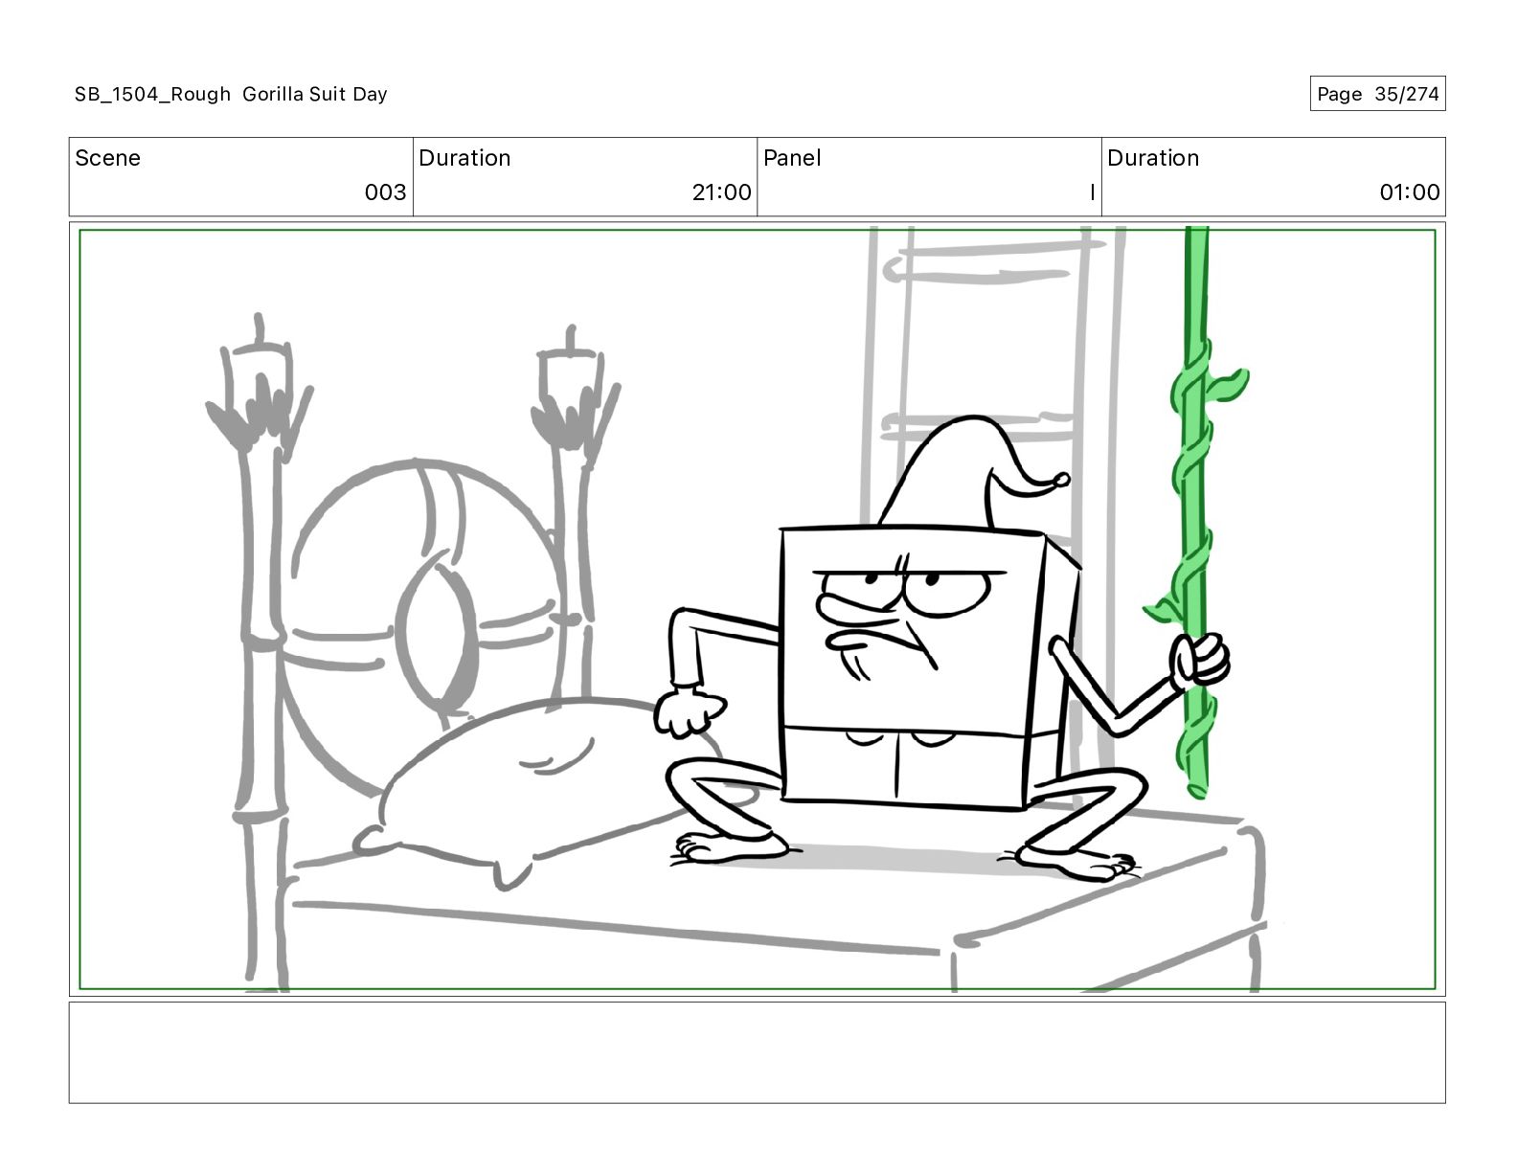Click the storyboard panel drawing thumbnail
The width and height of the screenshot is (1517, 1172).
(x=757, y=609)
